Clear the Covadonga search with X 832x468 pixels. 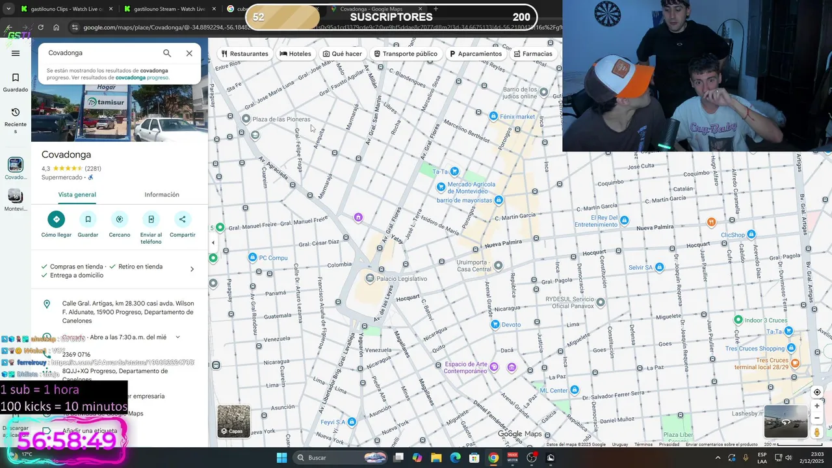point(189,53)
